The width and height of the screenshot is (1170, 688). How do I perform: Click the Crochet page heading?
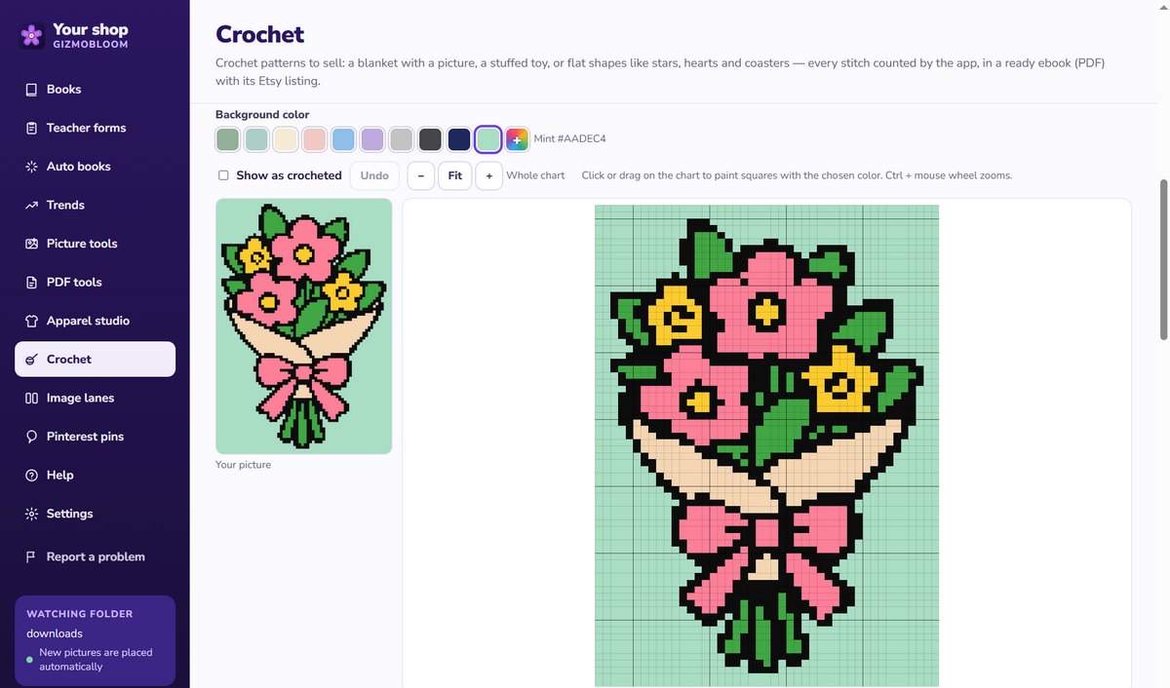click(x=260, y=34)
